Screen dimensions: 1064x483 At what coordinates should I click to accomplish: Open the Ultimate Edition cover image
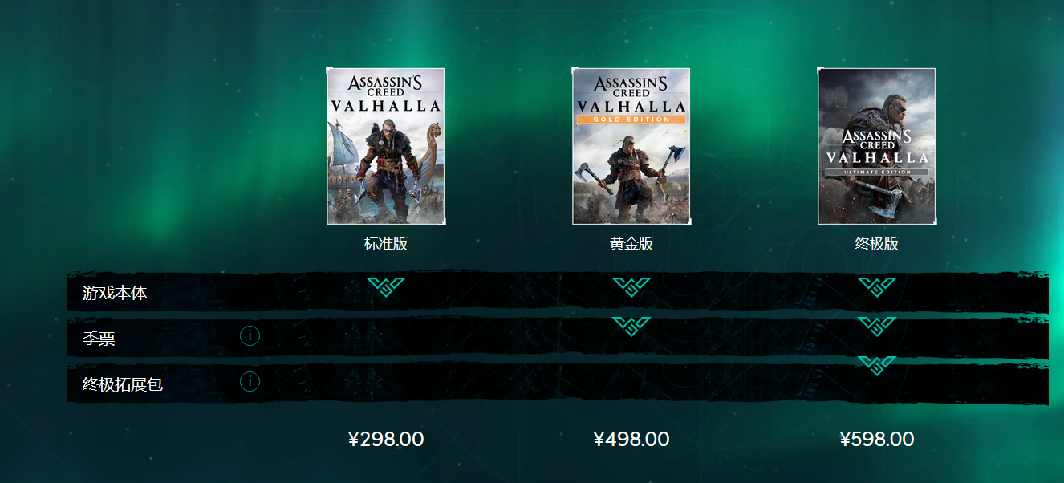pyautogui.click(x=877, y=146)
